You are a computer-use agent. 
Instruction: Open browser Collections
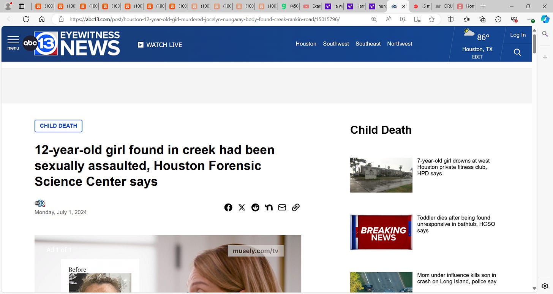(482, 19)
